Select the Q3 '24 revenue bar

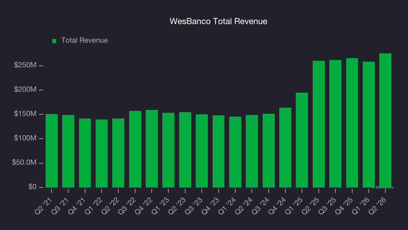[269, 150]
